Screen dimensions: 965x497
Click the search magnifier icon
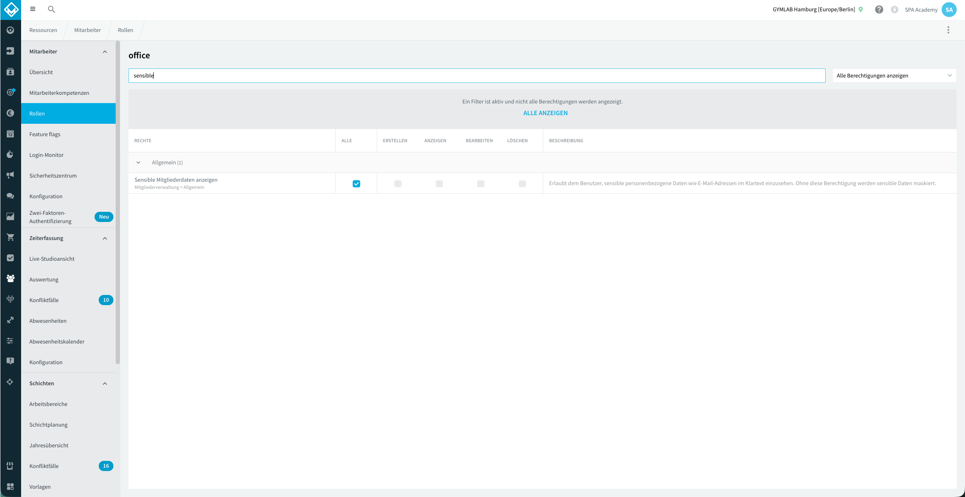(52, 9)
